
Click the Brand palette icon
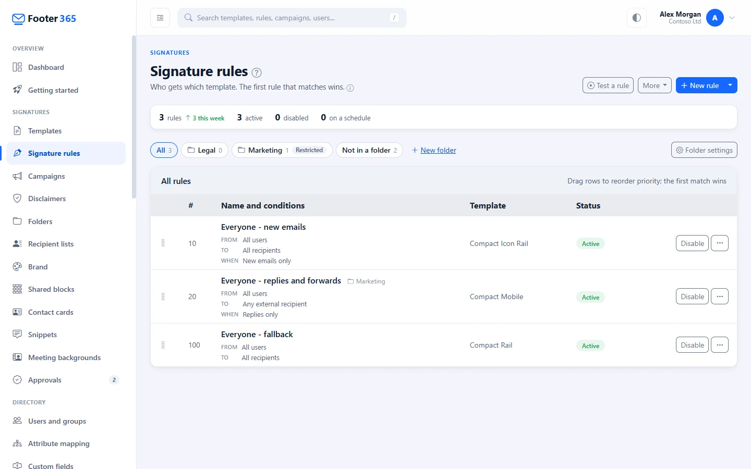pos(17,267)
